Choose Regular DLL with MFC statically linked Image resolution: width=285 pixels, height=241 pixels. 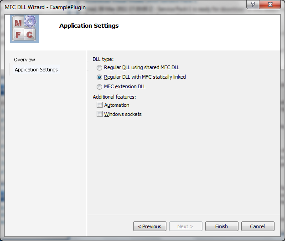pyautogui.click(x=99, y=77)
